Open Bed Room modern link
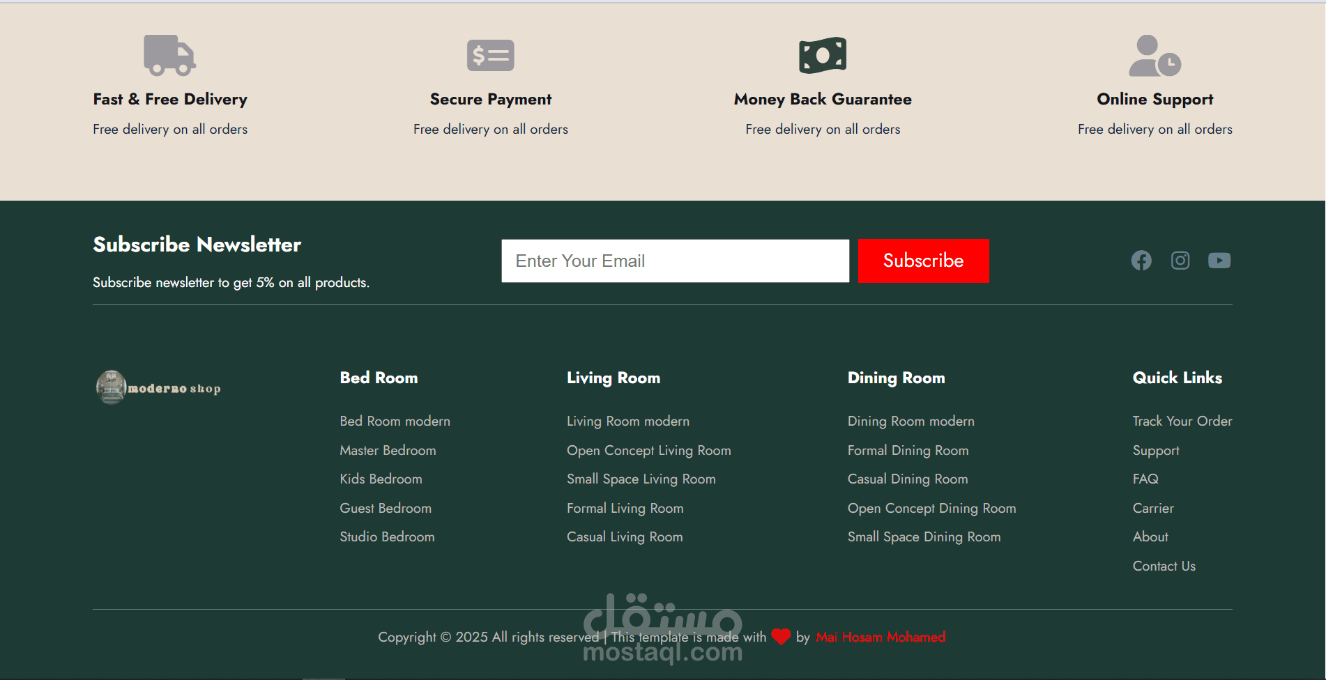The image size is (1326, 680). [395, 421]
